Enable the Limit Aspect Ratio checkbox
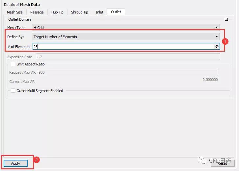The height and width of the screenshot is (171, 239). [x=13, y=64]
